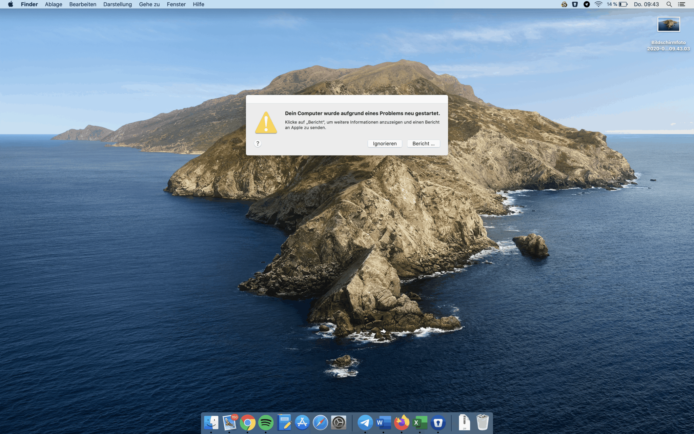Screen dimensions: 694x434
Task: Open Google Chrome in the dock
Action: point(248,422)
